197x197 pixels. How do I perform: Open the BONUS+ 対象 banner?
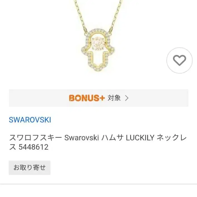pyautogui.click(x=98, y=98)
